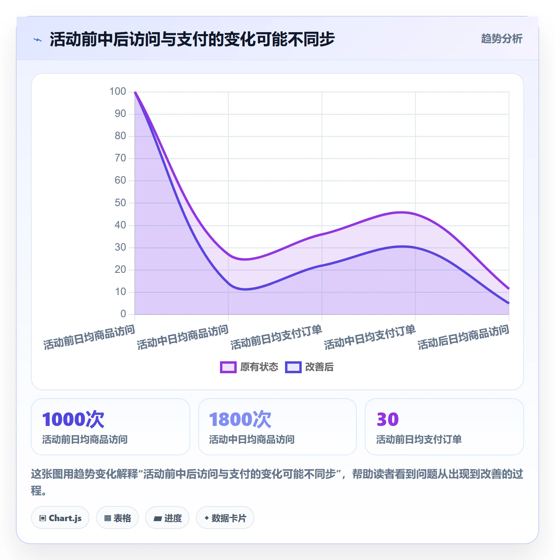Click the 进度 tag
This screenshot has width=555, height=560.
click(167, 518)
